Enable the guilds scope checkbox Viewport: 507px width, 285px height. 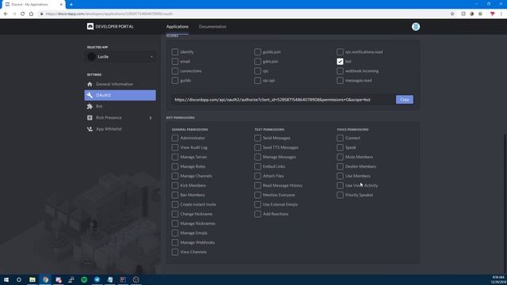(x=175, y=81)
